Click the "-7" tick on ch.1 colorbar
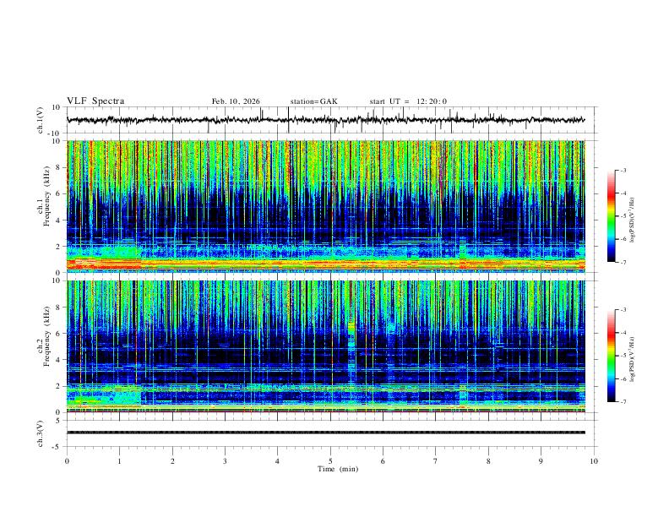 tap(623, 262)
